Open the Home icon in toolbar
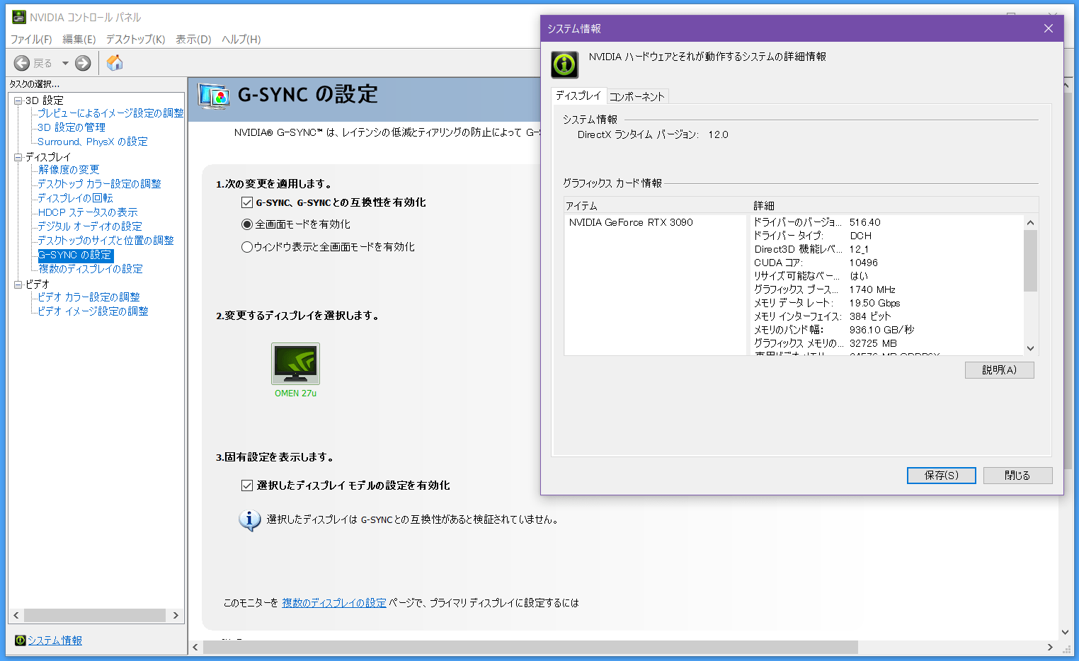The width and height of the screenshot is (1079, 661). (x=115, y=63)
